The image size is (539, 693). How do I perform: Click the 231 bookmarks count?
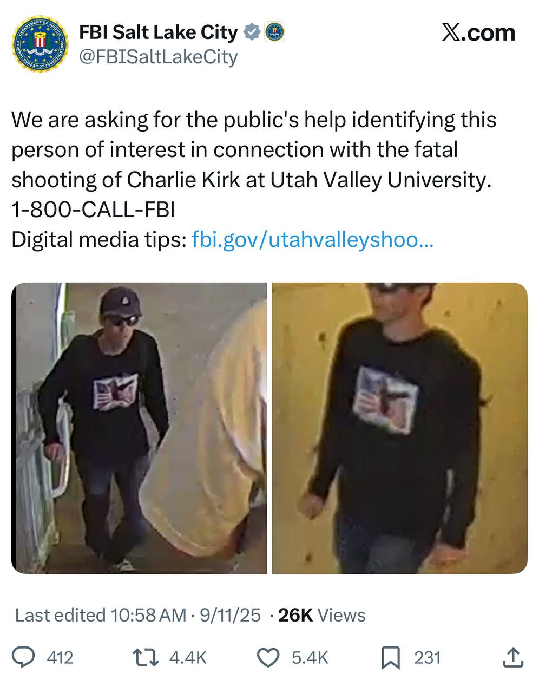point(428,657)
